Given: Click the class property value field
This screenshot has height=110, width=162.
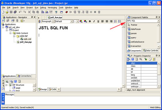Looking at the screenshot, I should (149, 66).
